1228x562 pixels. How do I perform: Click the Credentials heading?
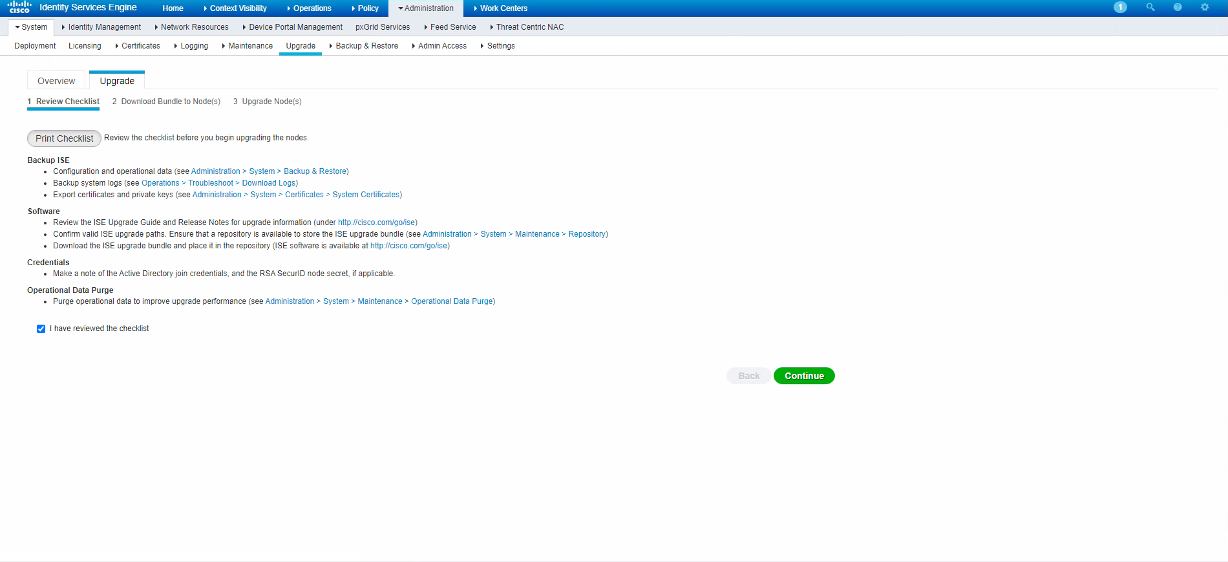pyautogui.click(x=48, y=263)
